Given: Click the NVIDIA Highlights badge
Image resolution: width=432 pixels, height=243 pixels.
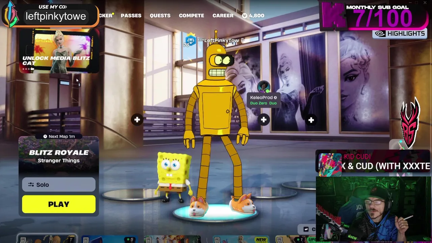Looking at the screenshot, I should [x=399, y=33].
